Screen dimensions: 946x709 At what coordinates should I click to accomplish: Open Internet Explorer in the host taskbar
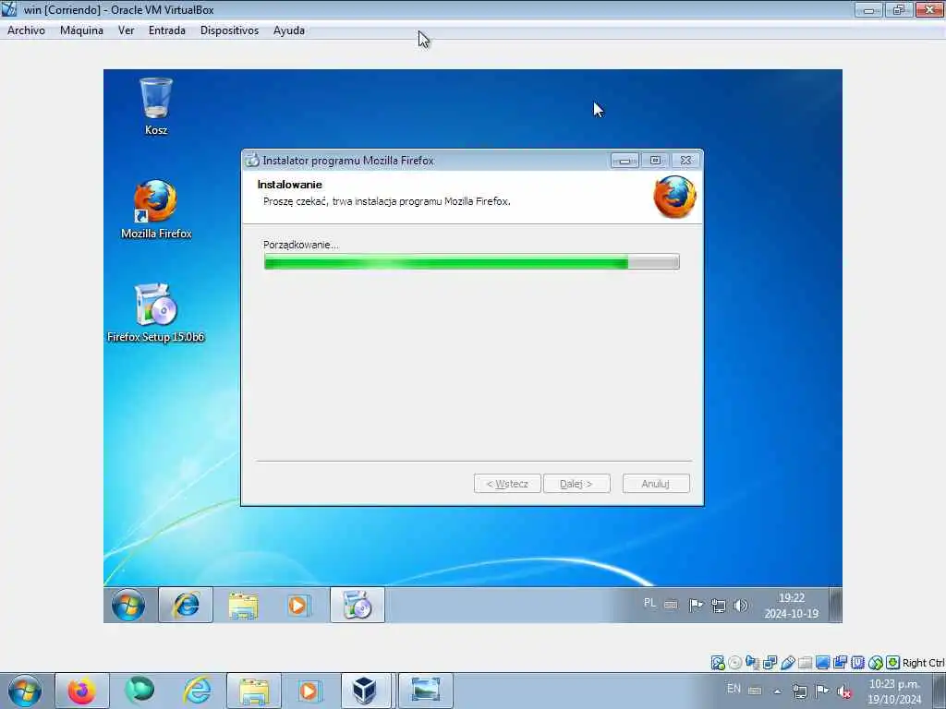198,691
